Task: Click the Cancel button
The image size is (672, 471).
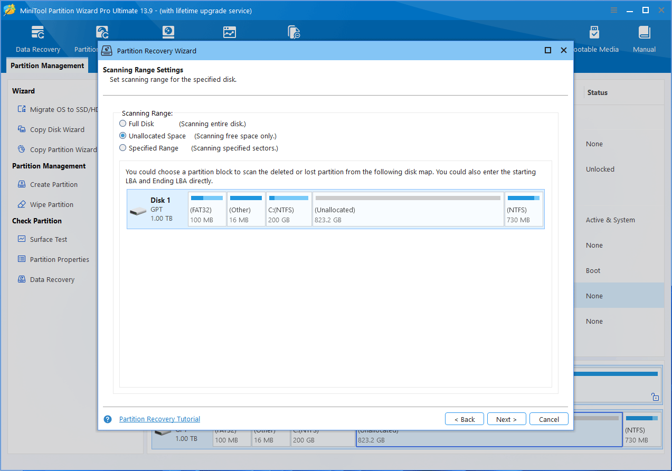Action: coord(549,419)
